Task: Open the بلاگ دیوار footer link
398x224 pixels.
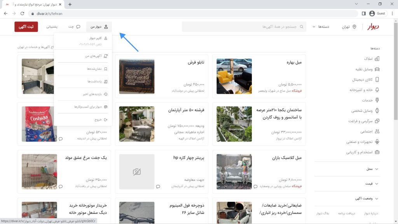Action: pyautogui.click(x=323, y=213)
